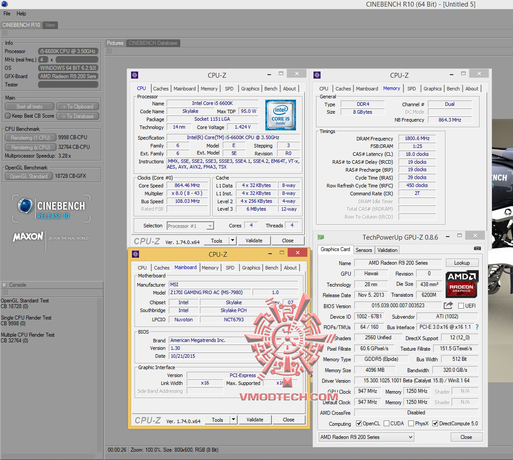Click the GPU-Z title bar app icon
The image size is (513, 460).
pyautogui.click(x=321, y=237)
